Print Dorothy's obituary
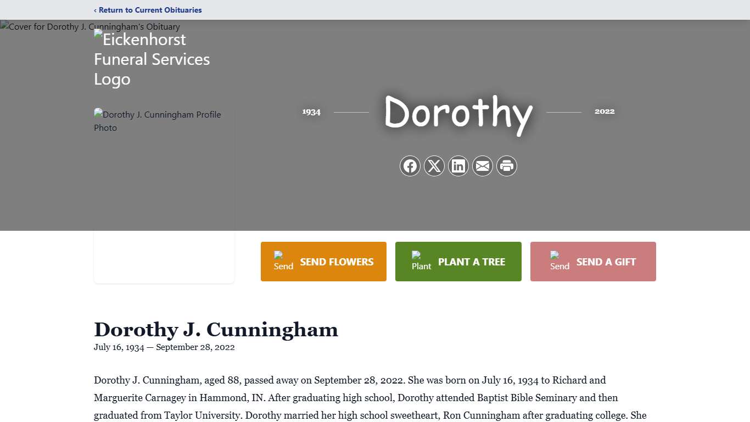750x422 pixels. tap(507, 166)
